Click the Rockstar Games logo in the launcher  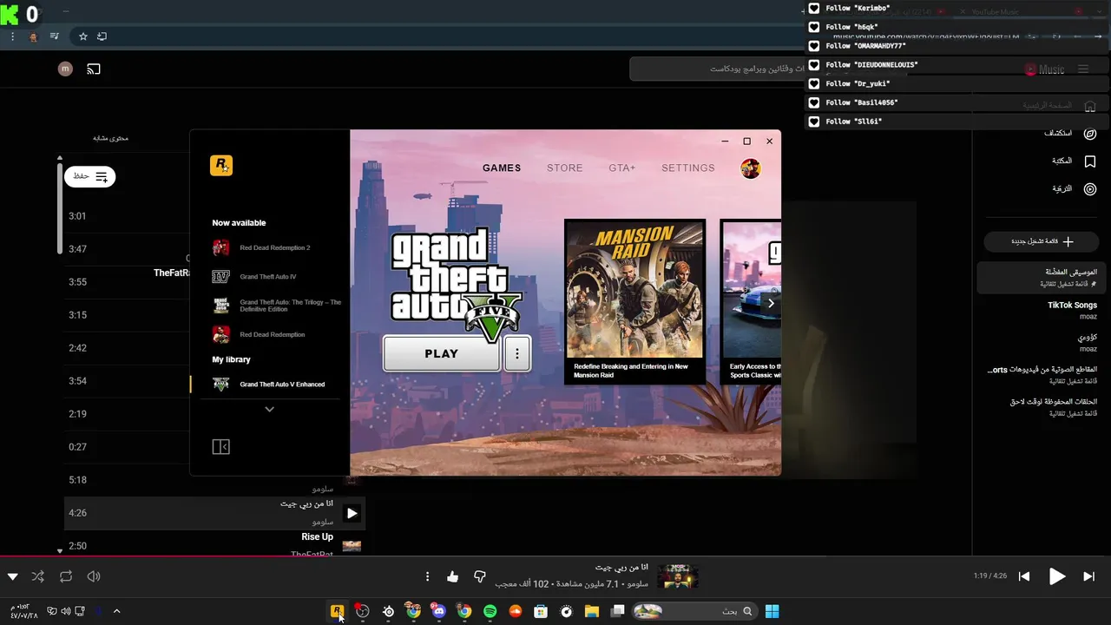(x=221, y=165)
